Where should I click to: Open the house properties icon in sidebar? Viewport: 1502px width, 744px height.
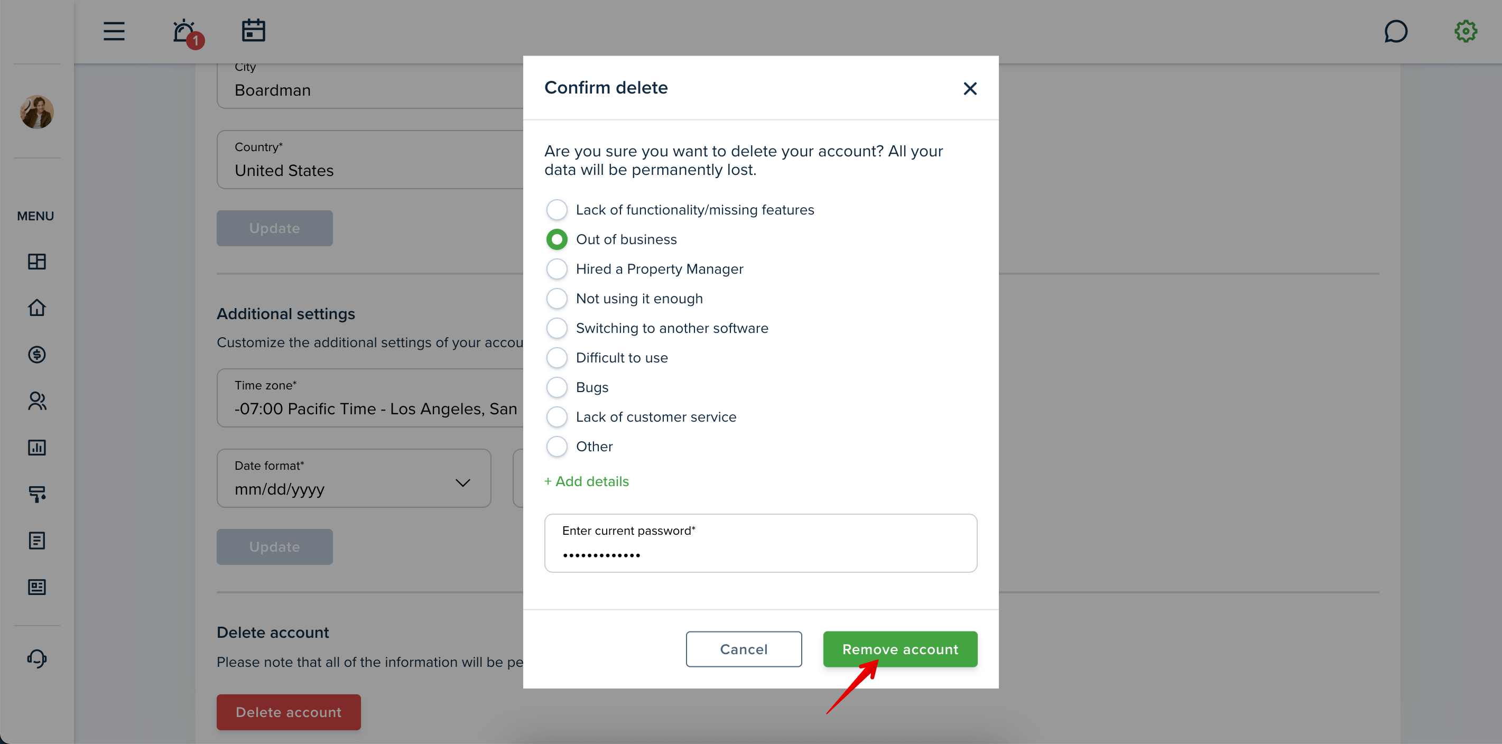tap(37, 308)
